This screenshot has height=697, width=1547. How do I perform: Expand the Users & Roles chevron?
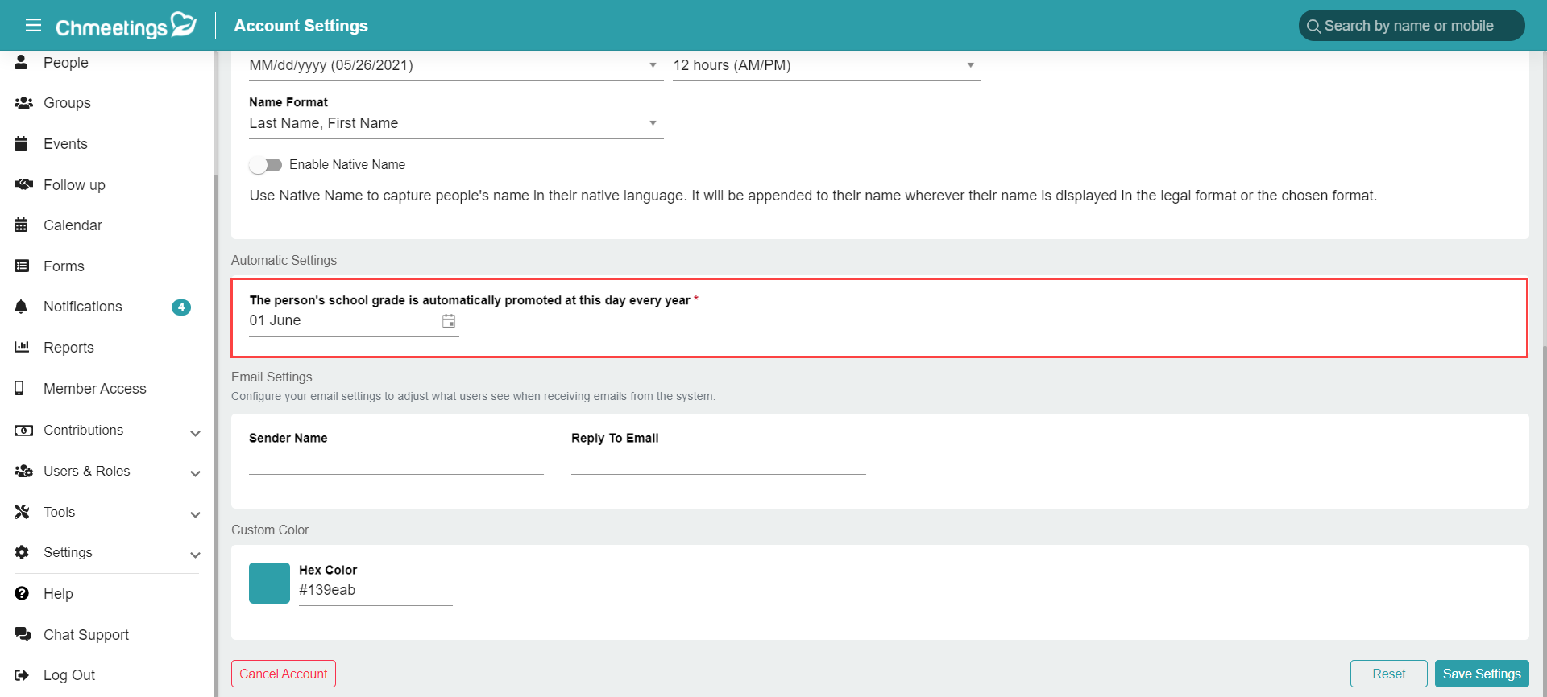pos(195,473)
